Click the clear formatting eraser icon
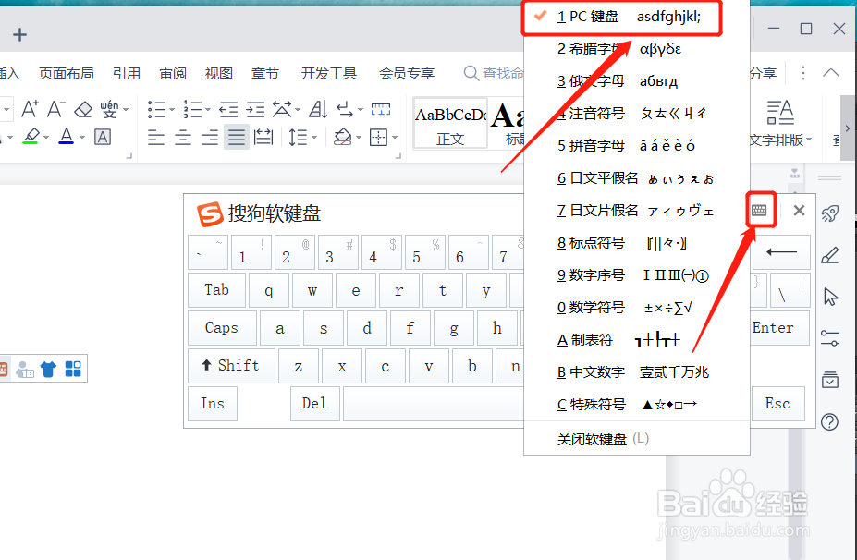857x560 pixels. point(81,109)
